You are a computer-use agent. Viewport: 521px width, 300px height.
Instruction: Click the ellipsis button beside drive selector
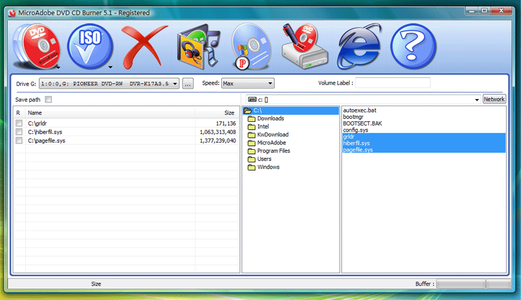point(188,83)
